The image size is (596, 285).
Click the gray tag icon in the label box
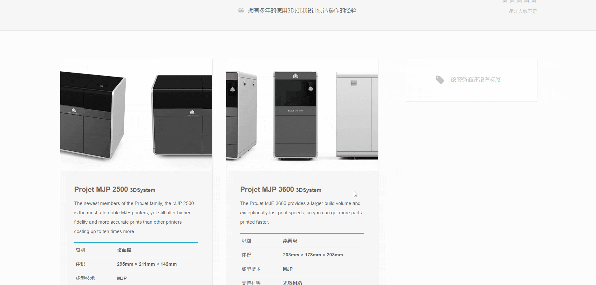(x=440, y=80)
